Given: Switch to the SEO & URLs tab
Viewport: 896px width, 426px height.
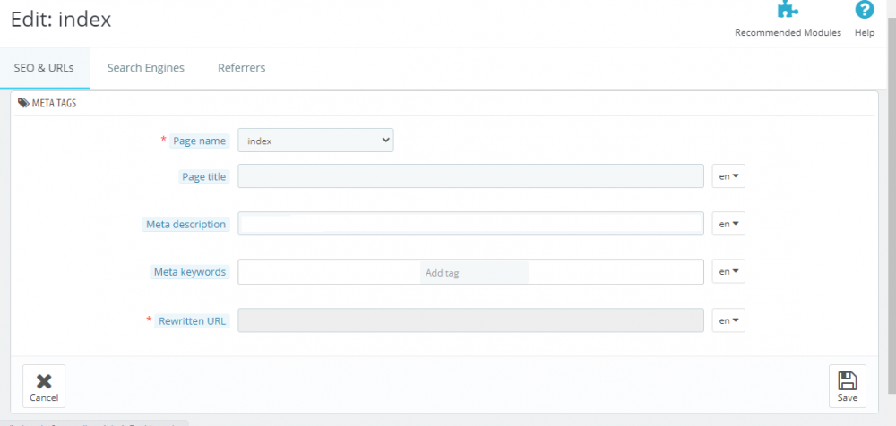Looking at the screenshot, I should coord(44,68).
